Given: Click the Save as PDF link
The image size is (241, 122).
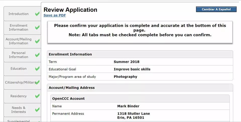Looking at the screenshot, I should pyautogui.click(x=55, y=15).
